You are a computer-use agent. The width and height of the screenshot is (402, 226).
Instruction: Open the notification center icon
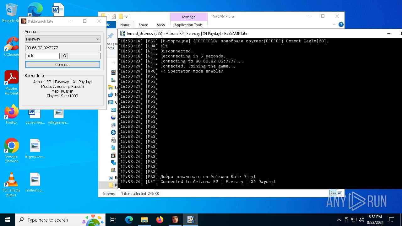[x=392, y=220]
